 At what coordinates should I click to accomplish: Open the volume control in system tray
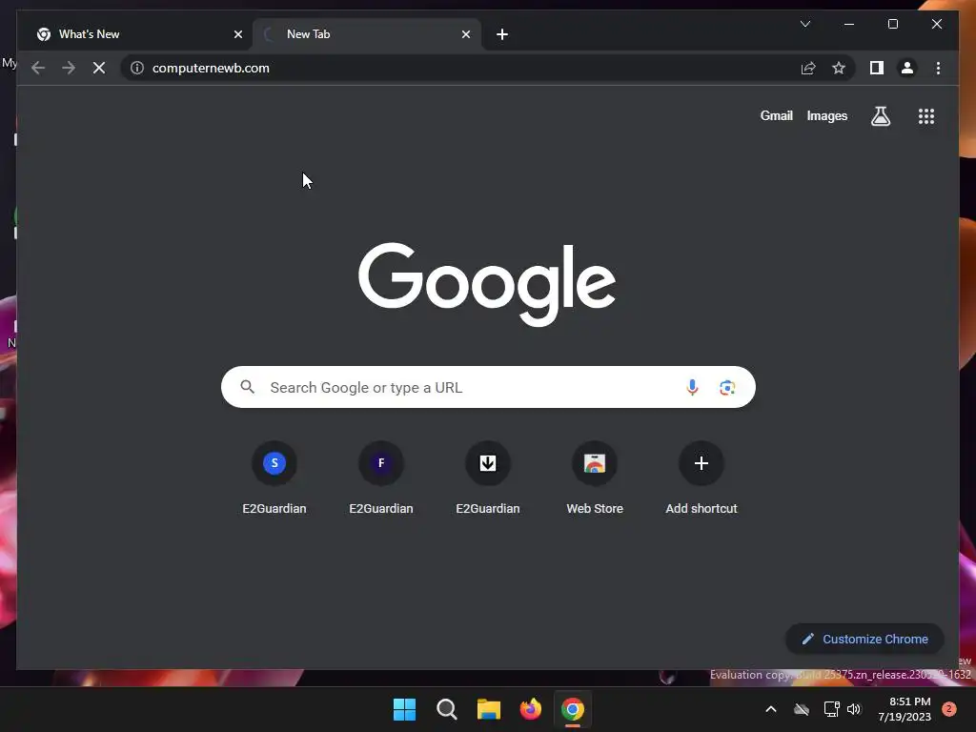pos(854,709)
